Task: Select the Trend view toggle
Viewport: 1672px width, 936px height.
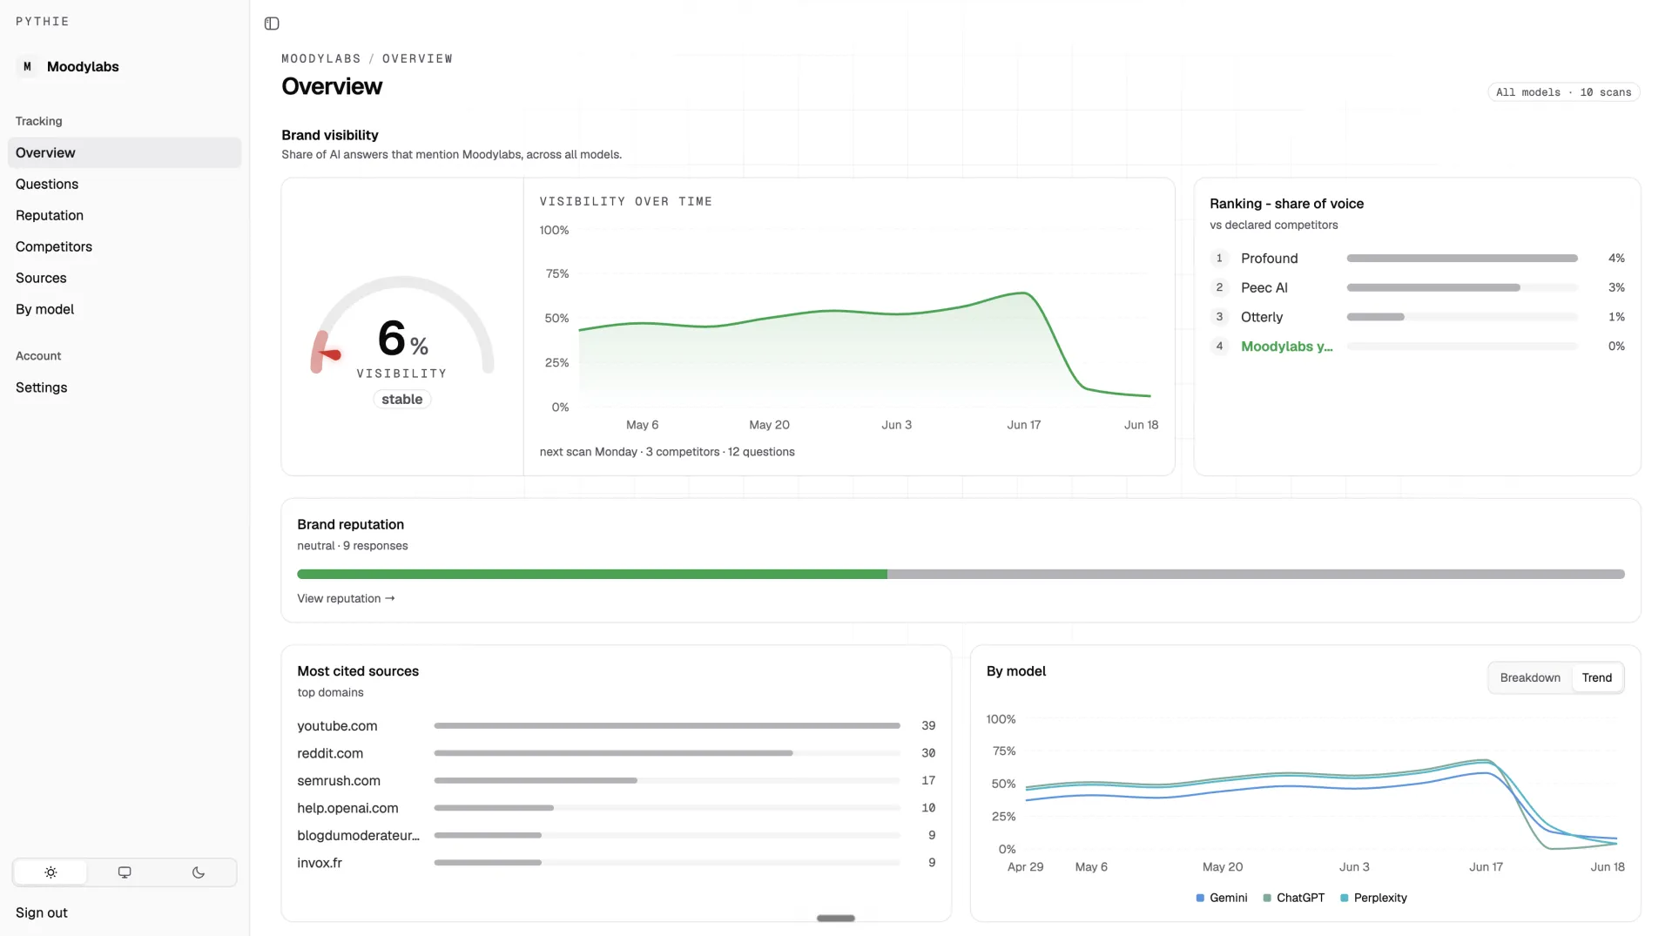Action: point(1597,677)
